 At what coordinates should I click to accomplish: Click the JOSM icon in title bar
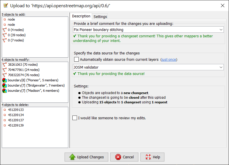pos(6,5)
